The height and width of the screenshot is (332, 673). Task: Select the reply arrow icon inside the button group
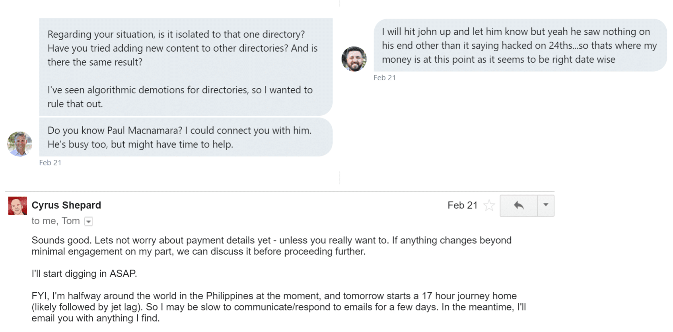518,206
